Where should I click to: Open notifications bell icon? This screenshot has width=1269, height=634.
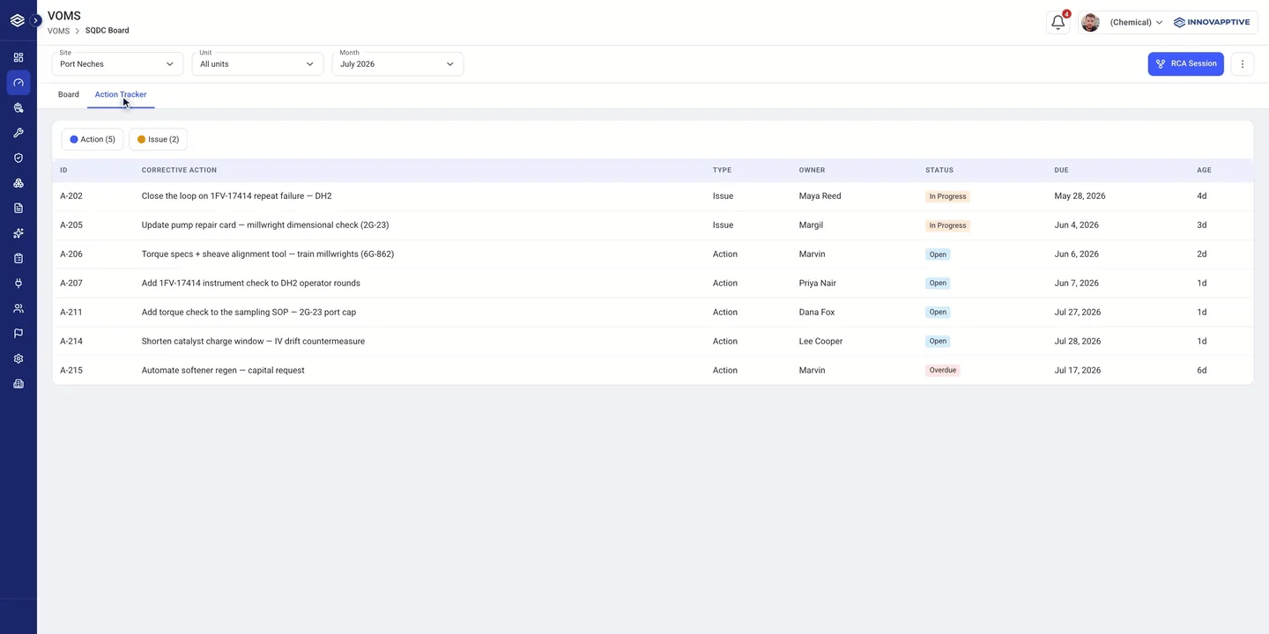tap(1058, 23)
